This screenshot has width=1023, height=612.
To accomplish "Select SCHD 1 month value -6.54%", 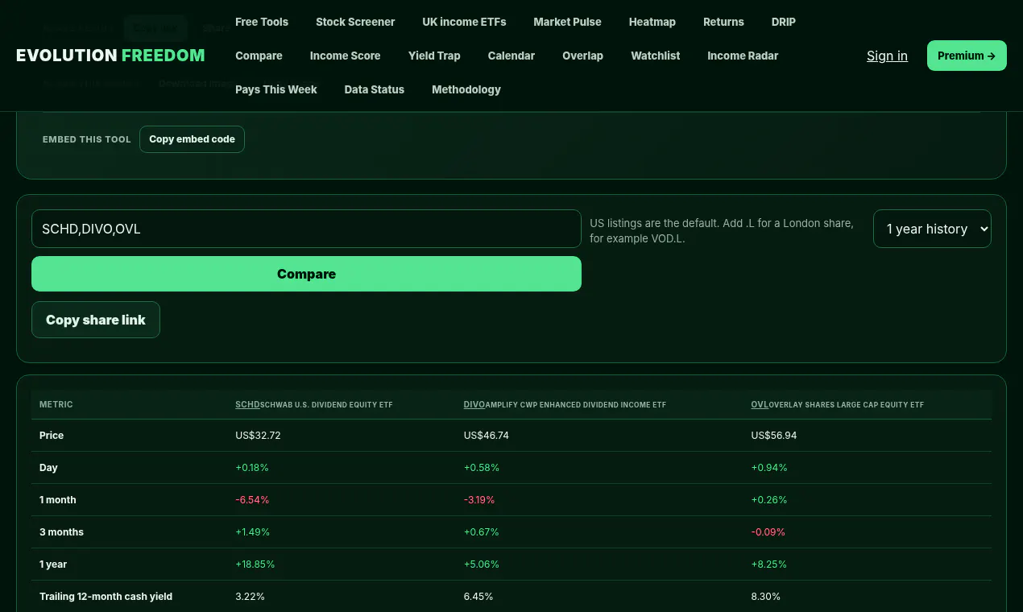I will 252,500.
